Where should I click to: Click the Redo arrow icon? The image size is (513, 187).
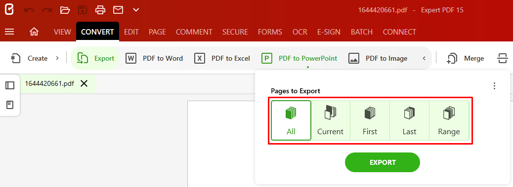click(x=47, y=10)
